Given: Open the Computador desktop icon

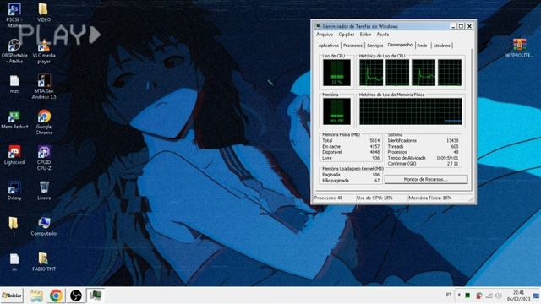Looking at the screenshot, I should click(44, 226).
